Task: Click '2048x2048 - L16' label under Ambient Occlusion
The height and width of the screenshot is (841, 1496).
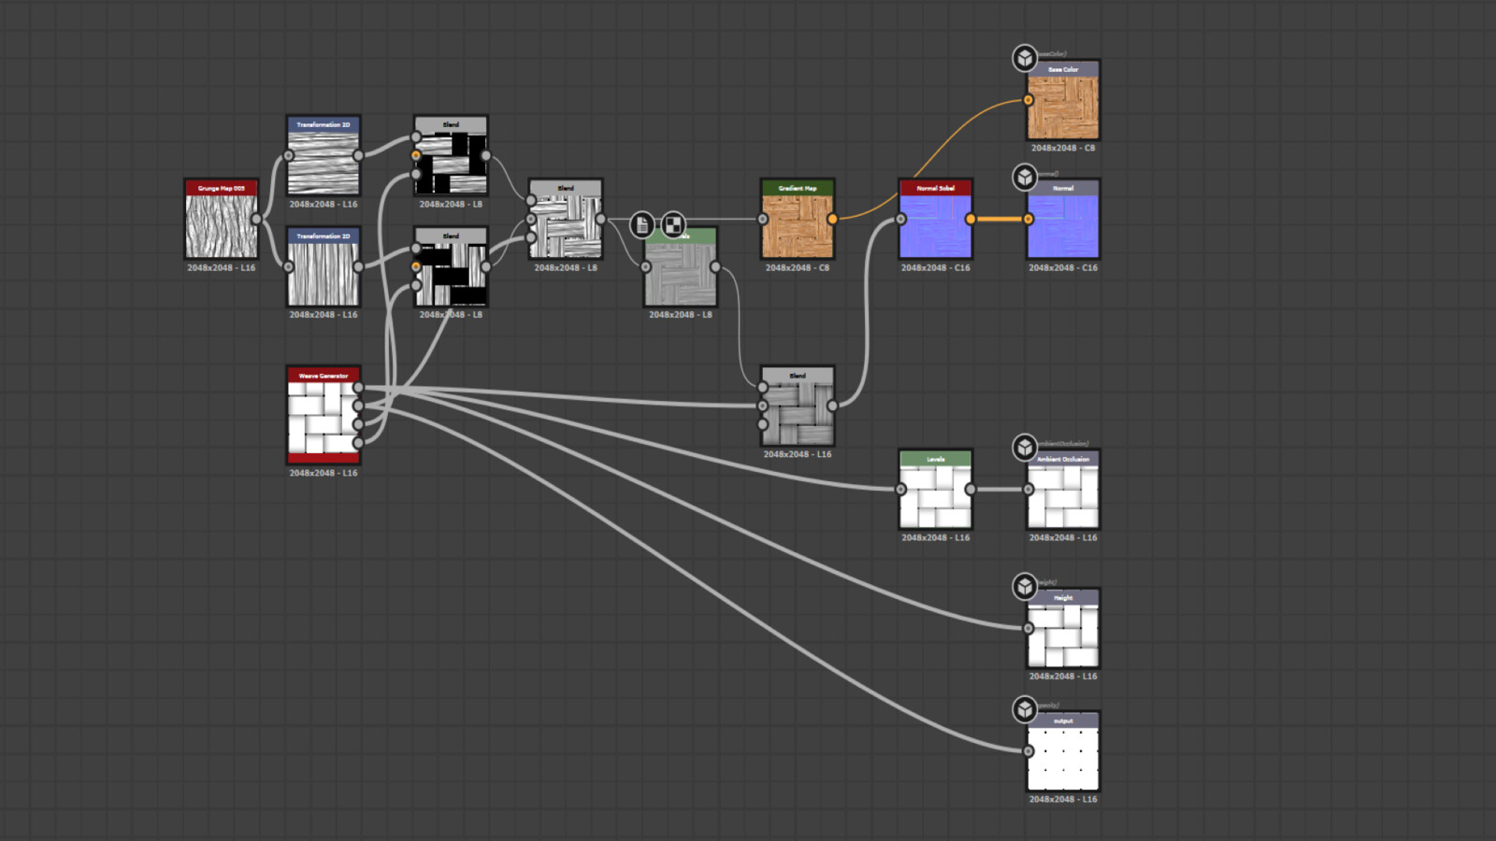Action: [x=1063, y=538]
